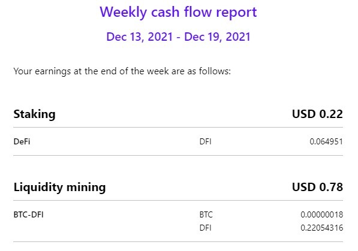Select the Staking section heading
358x251 pixels.
[34, 114]
